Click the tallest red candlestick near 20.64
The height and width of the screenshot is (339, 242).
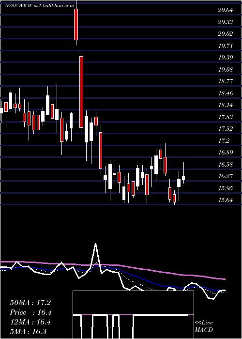tap(76, 24)
